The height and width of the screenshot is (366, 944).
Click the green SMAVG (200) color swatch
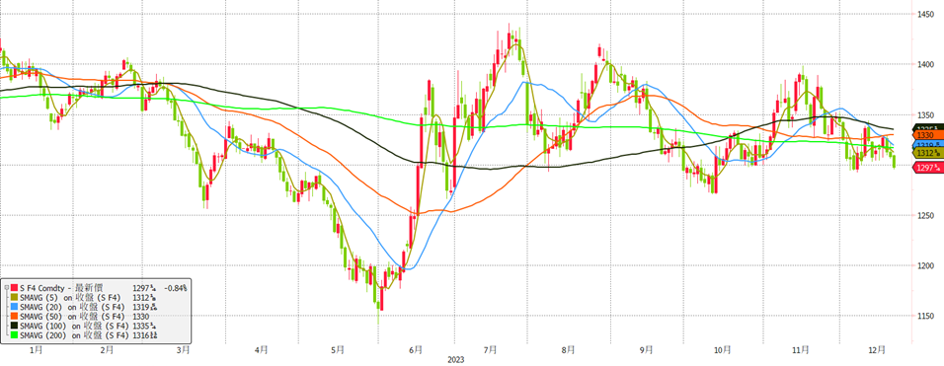tap(14, 334)
